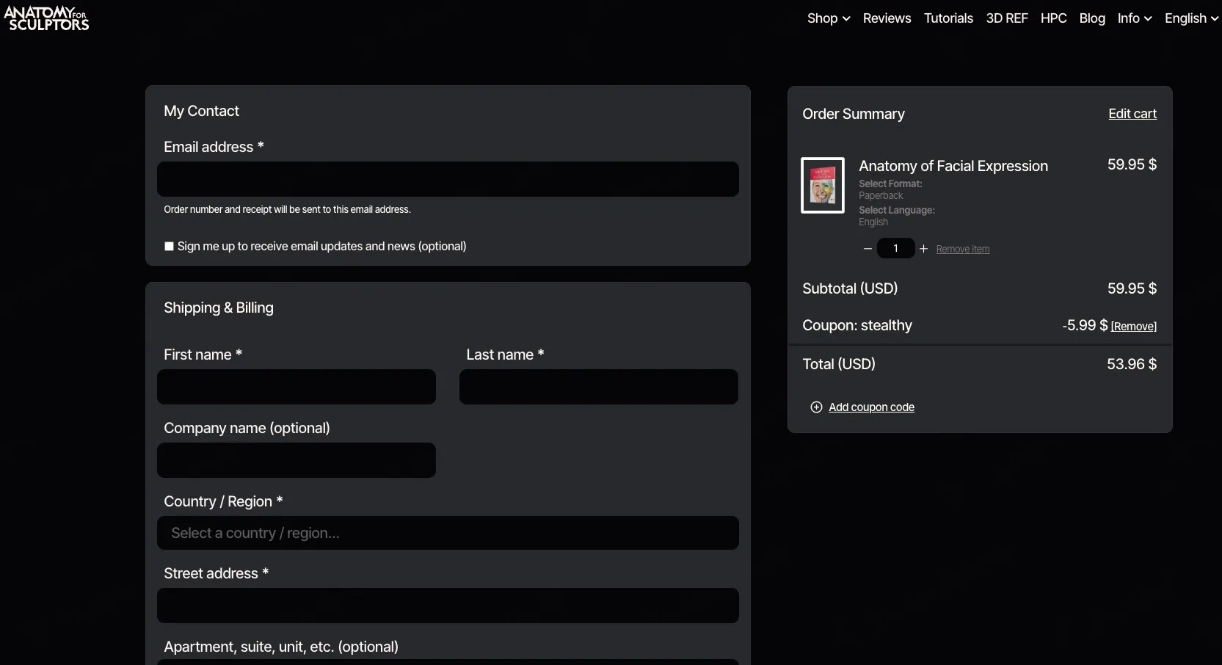Click the First name * label

tap(203, 355)
